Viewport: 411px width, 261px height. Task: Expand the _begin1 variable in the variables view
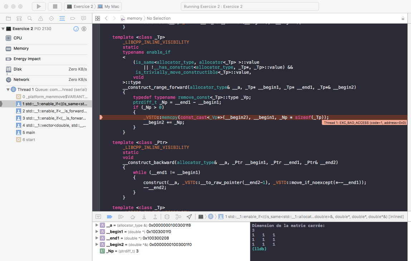[97, 232]
